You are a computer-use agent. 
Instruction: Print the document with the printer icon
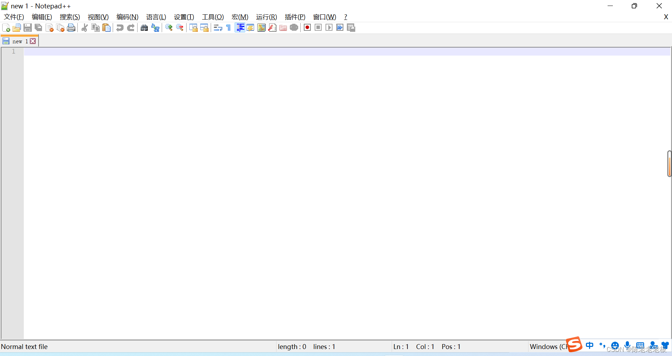(71, 28)
